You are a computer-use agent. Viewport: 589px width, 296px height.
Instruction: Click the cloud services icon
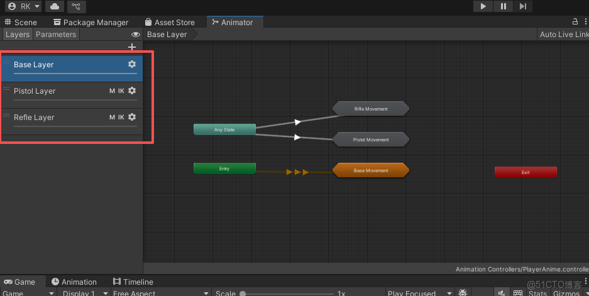(55, 6)
